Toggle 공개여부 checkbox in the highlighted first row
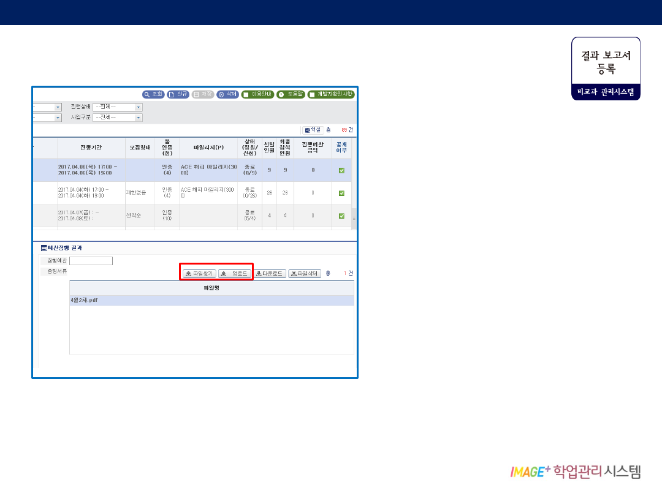 point(341,170)
